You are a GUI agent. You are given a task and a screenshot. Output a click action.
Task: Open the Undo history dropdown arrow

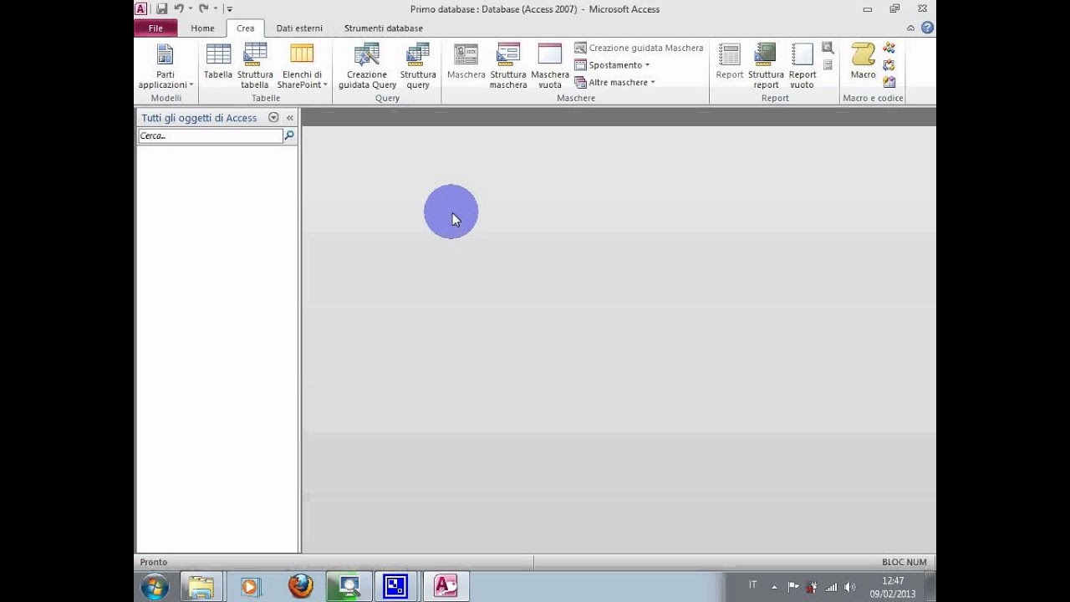coord(190,8)
